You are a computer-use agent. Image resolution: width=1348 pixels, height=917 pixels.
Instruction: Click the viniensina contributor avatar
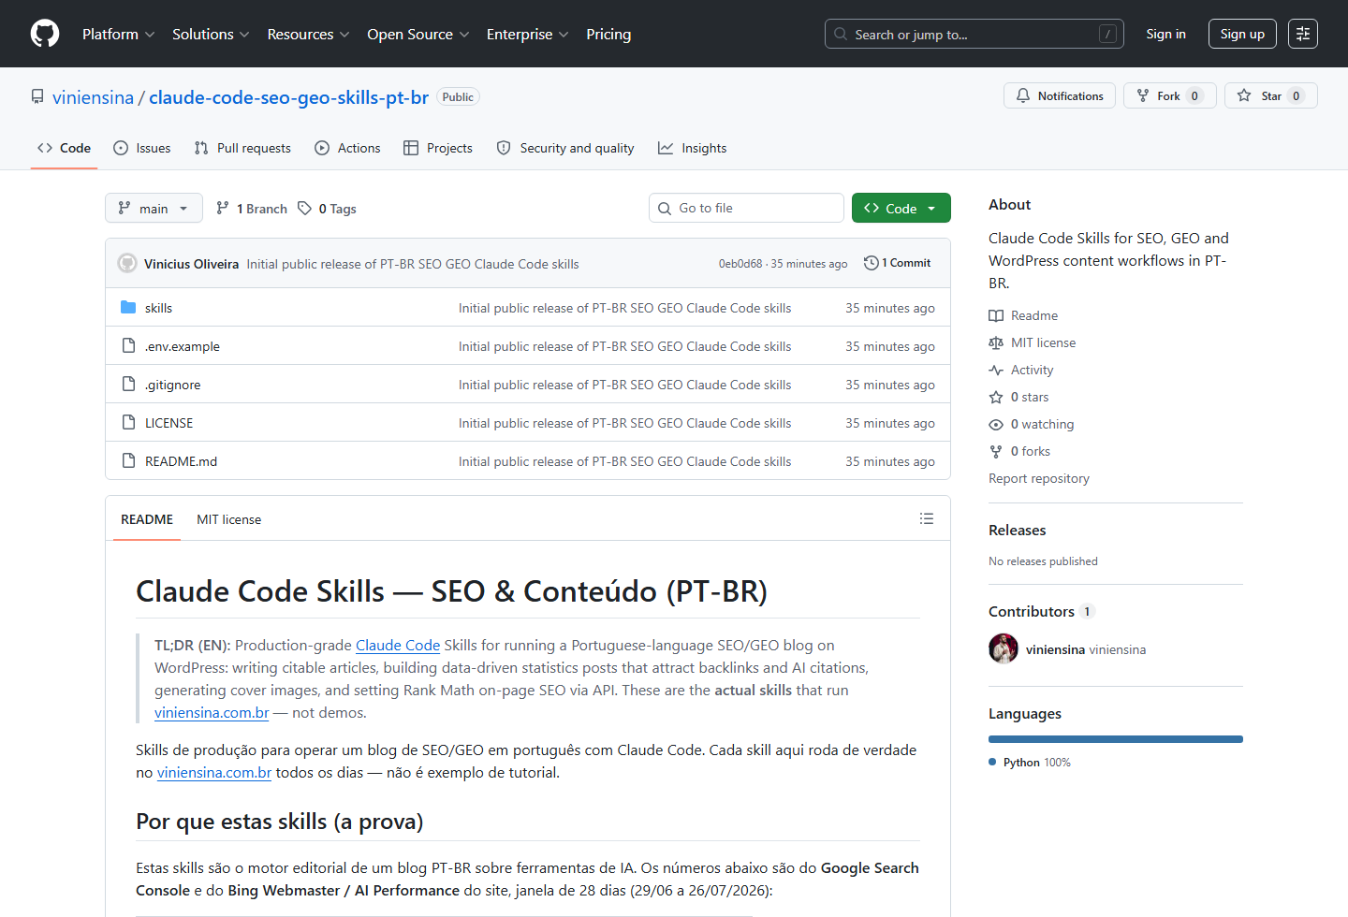pos(1004,648)
